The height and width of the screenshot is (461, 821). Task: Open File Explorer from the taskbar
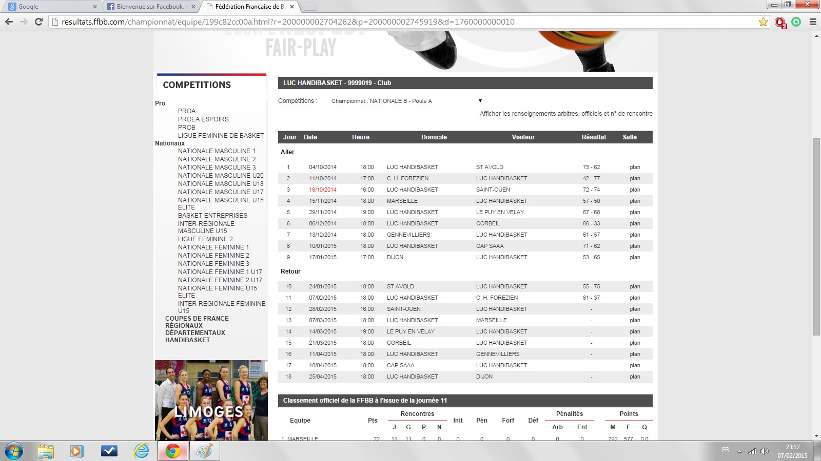pyautogui.click(x=46, y=451)
